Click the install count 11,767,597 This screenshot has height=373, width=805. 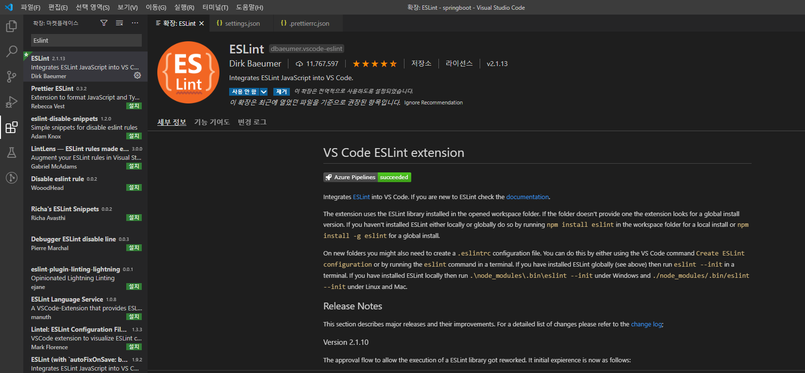[x=317, y=64]
